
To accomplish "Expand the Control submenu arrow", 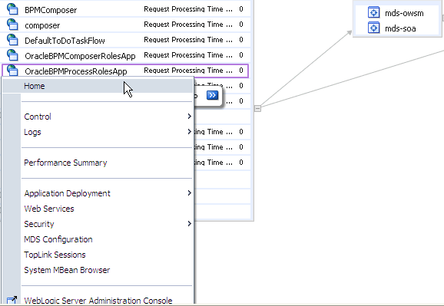I will [190, 117].
